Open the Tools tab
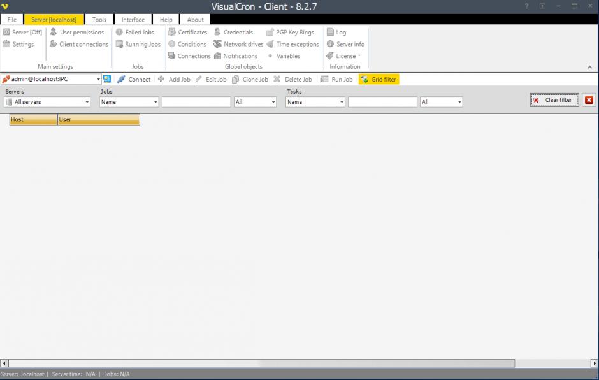This screenshot has width=599, height=380. [x=99, y=20]
